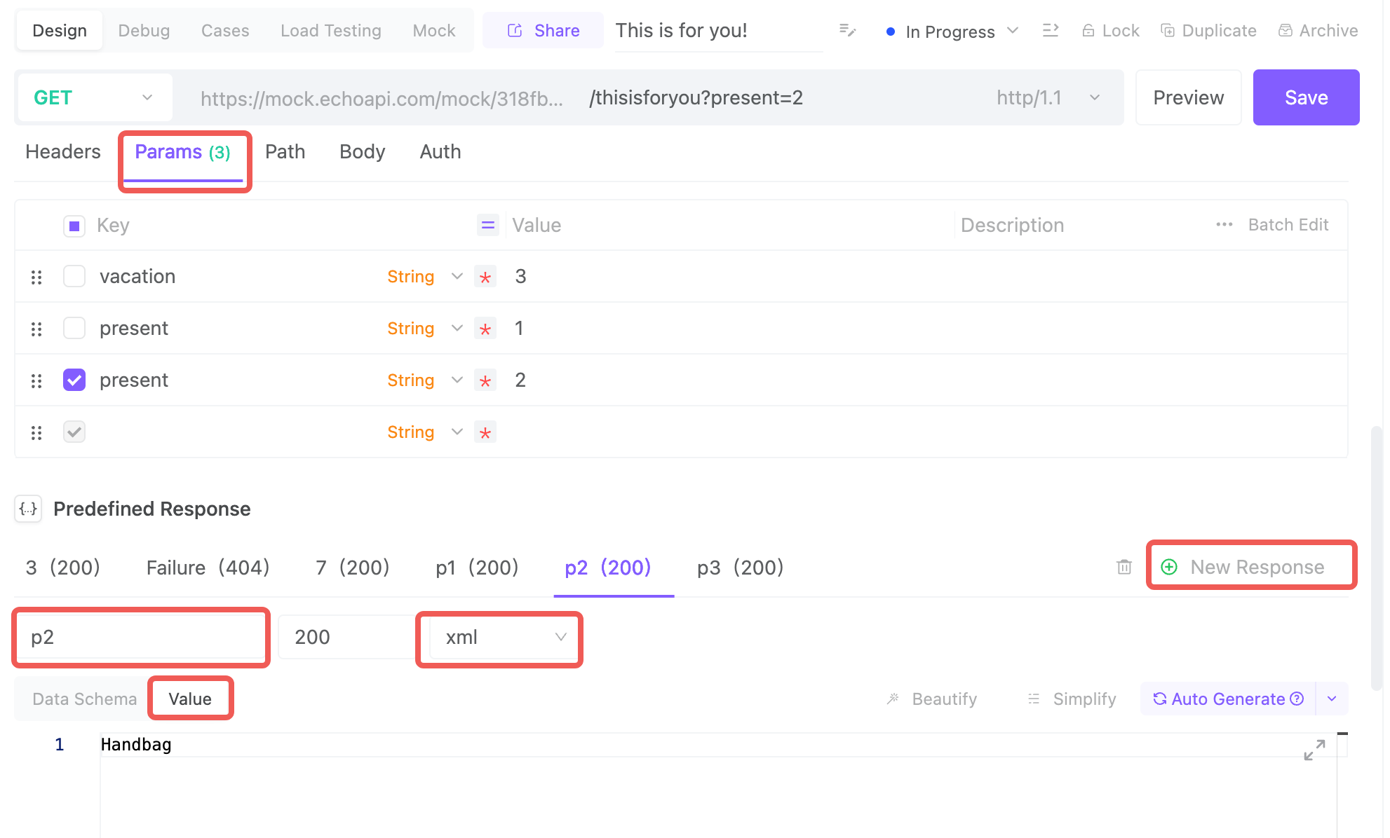Viewport: 1390px width, 838px height.
Task: Click the Share button
Action: click(x=544, y=30)
